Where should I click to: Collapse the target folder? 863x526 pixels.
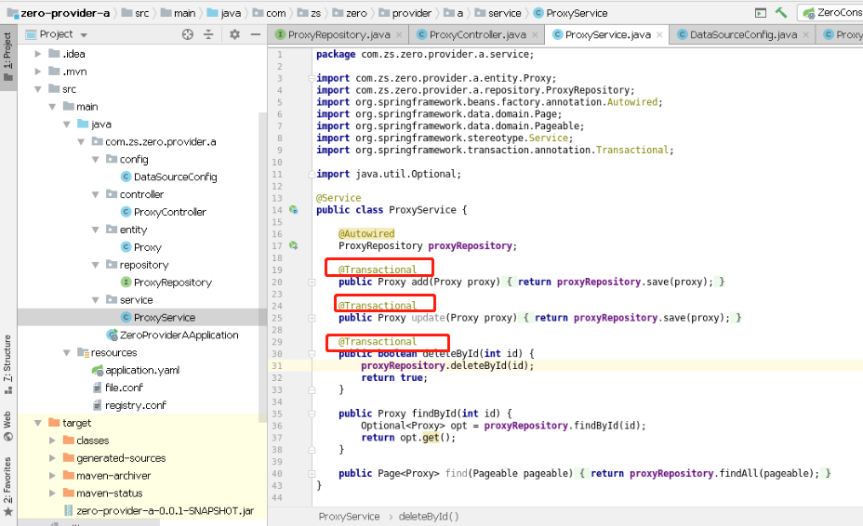click(38, 423)
